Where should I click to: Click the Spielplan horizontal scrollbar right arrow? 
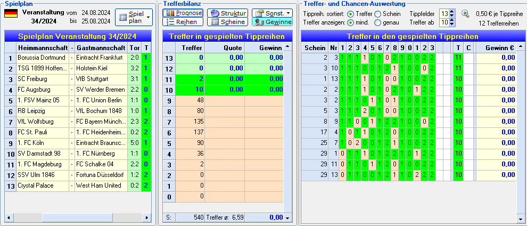(147, 217)
